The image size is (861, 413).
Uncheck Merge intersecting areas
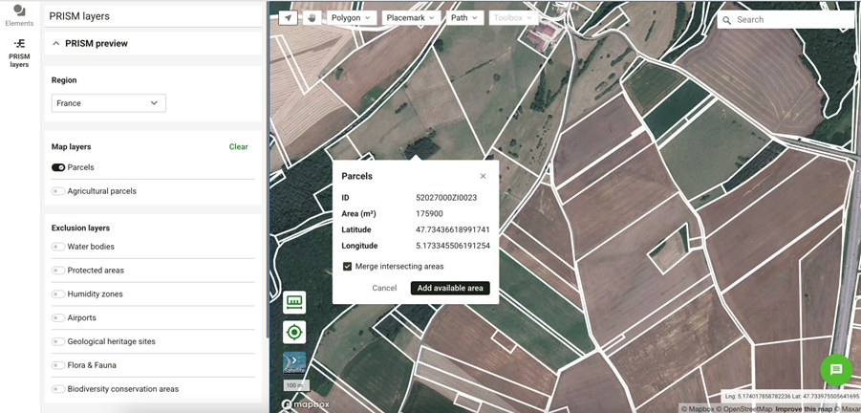coord(347,267)
